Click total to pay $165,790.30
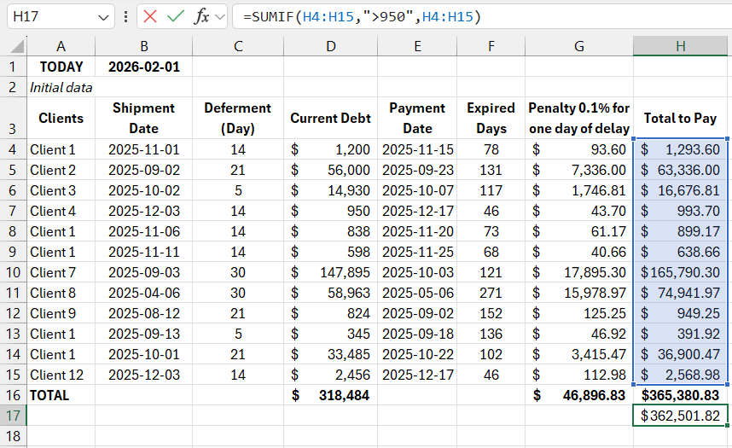732x448 pixels. point(680,272)
